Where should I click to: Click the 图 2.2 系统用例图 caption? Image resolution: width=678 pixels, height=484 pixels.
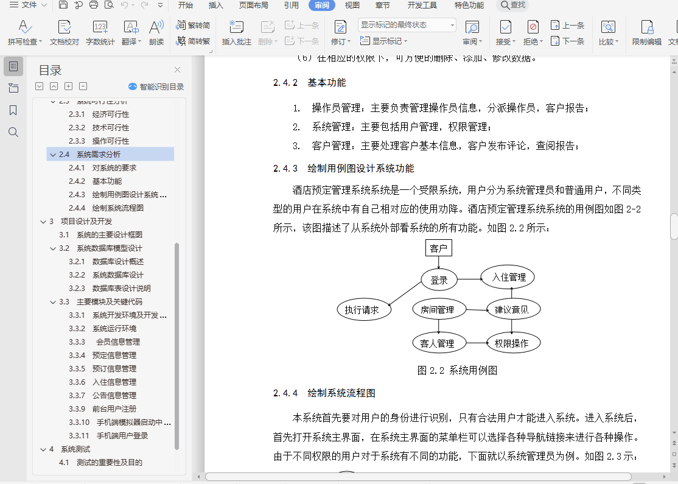pyautogui.click(x=457, y=371)
